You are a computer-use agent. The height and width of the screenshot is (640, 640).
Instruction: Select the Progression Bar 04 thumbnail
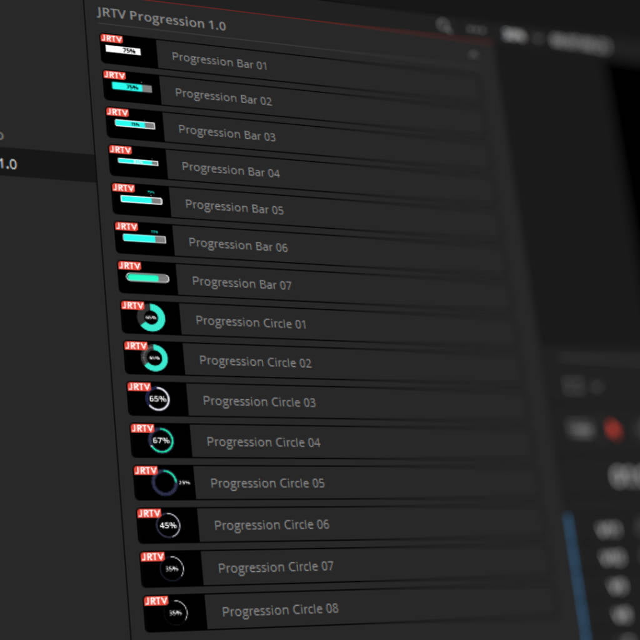(x=138, y=162)
